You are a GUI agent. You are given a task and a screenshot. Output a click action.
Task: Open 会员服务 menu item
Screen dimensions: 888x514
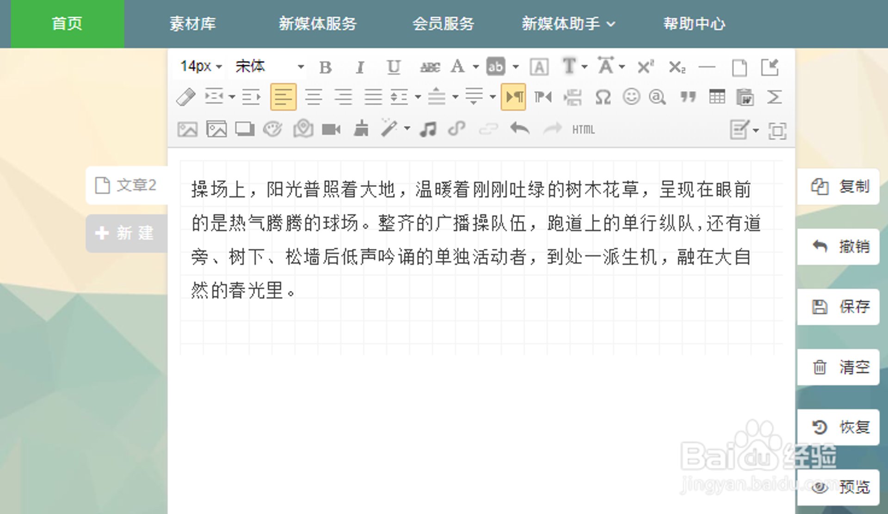444,24
